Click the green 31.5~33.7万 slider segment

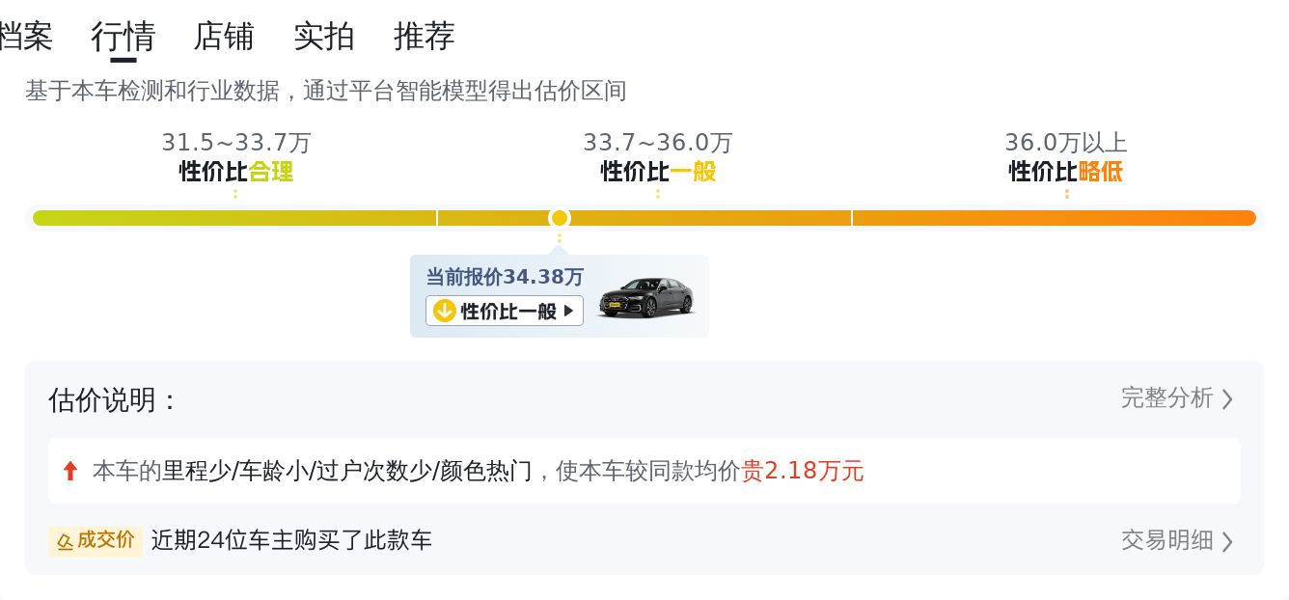pyautogui.click(x=234, y=218)
